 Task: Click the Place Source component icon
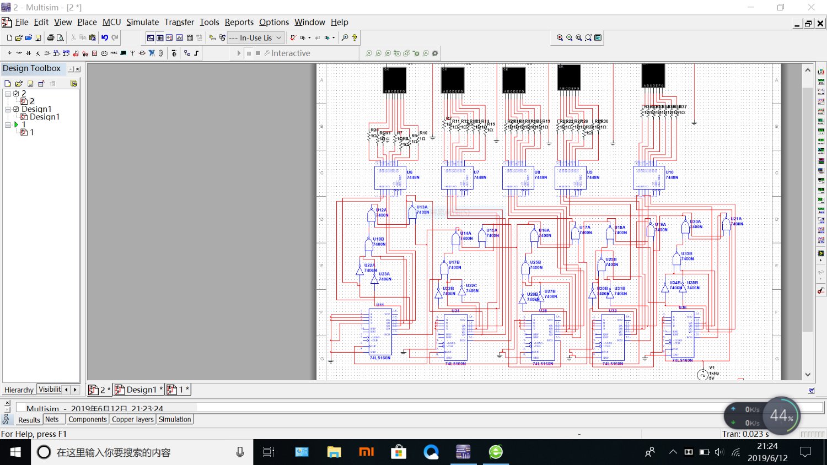(x=9, y=53)
